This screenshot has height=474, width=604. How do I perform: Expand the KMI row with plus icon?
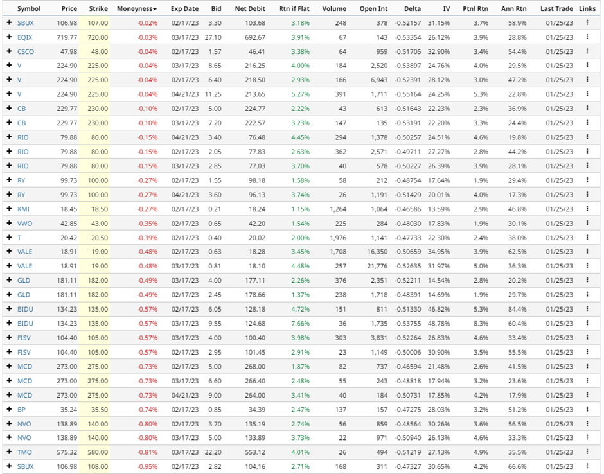click(9, 209)
